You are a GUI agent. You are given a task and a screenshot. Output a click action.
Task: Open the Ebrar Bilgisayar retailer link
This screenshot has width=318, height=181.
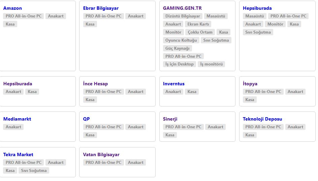click(x=101, y=8)
